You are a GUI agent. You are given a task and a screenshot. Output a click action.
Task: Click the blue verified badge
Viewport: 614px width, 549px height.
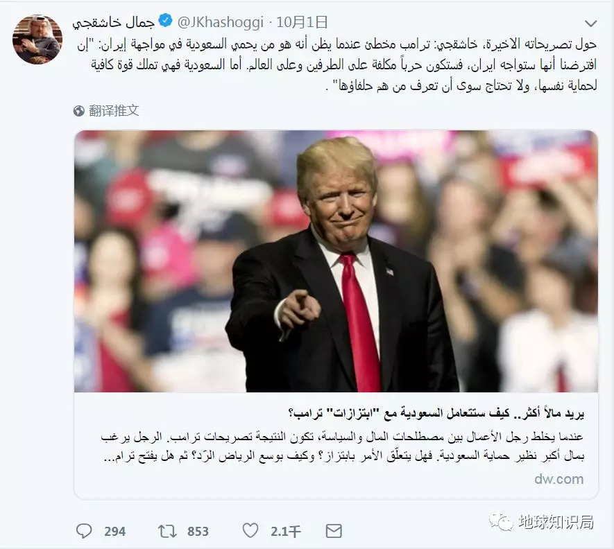[x=165, y=20]
